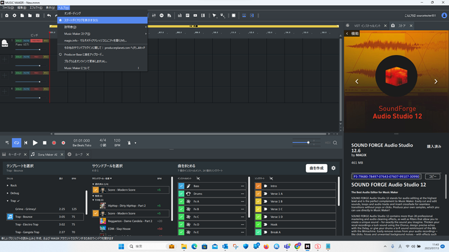This screenshot has height=252, width=449.
Task: Open the mixer sliders icon in the toolbar
Action: (x=154, y=16)
